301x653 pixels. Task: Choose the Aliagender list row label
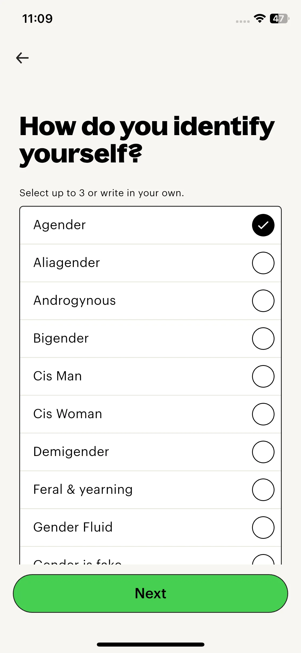(67, 263)
